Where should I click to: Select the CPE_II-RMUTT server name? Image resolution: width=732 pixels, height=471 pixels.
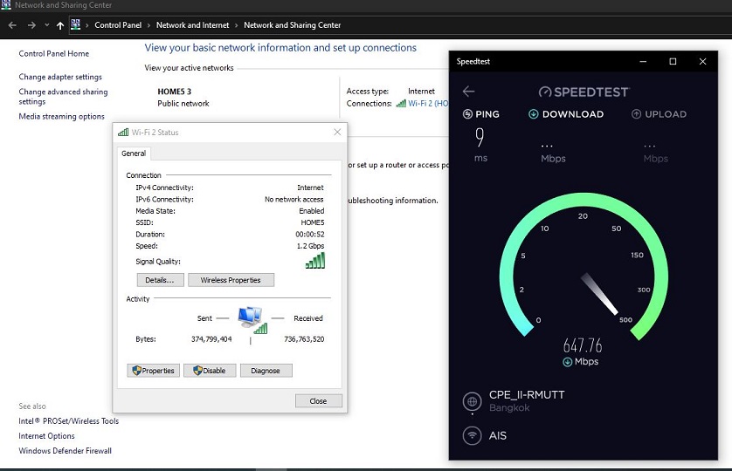click(x=527, y=395)
